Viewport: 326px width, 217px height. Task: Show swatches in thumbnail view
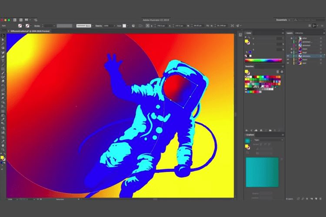pos(282,72)
